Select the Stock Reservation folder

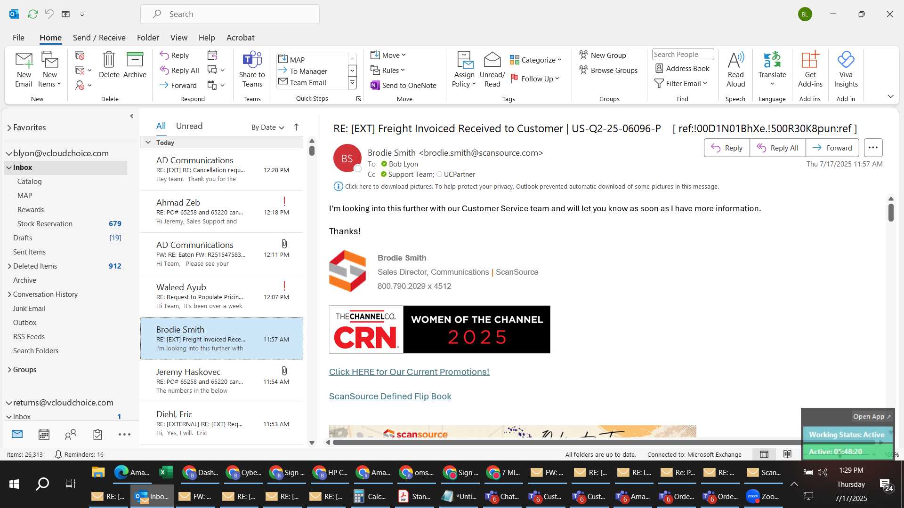[65, 223]
